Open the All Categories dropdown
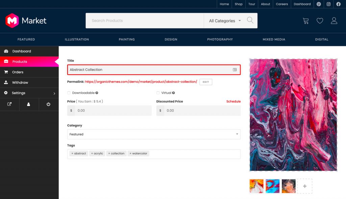346x199 pixels. [x=225, y=21]
